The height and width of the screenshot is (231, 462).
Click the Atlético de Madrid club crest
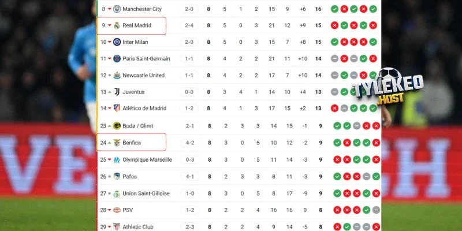click(117, 109)
